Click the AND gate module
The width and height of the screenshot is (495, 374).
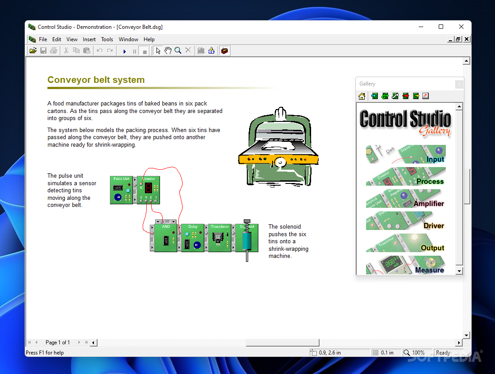coord(165,238)
